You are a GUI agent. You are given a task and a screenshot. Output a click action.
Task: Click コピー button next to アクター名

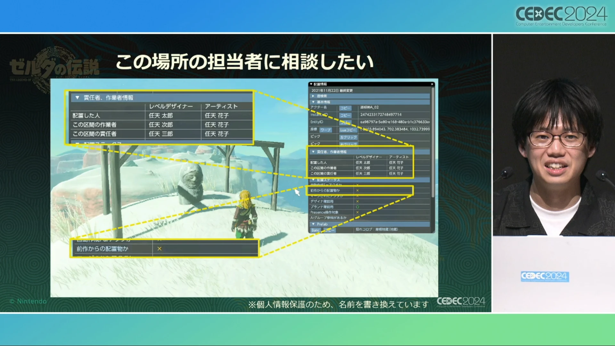[345, 108]
